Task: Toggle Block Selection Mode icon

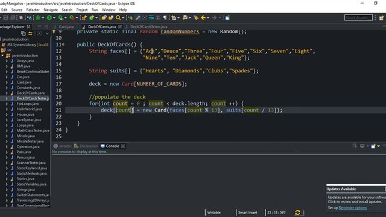Action: [158, 17]
